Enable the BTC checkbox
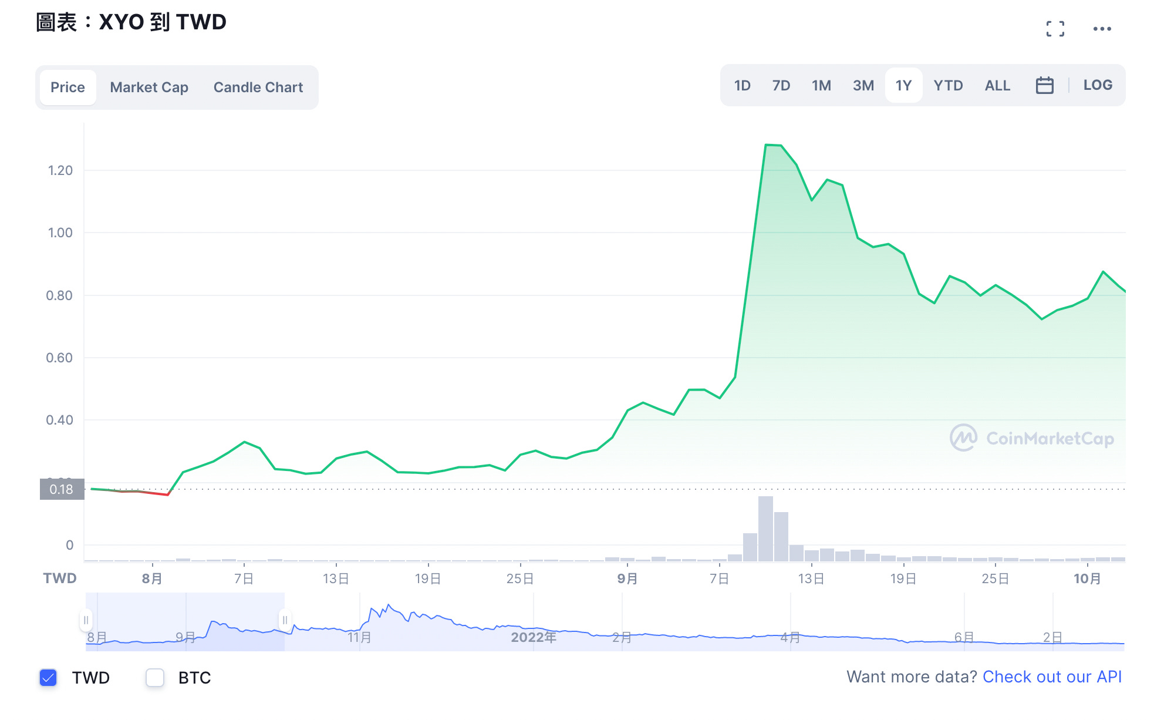The height and width of the screenshot is (720, 1154). (x=154, y=678)
